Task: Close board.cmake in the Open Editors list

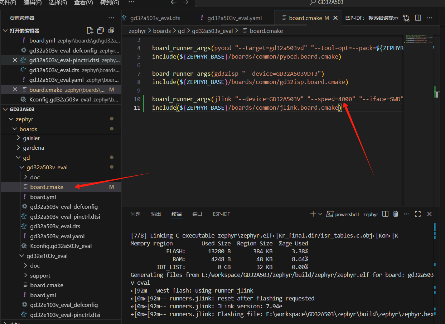Action: (x=15, y=89)
